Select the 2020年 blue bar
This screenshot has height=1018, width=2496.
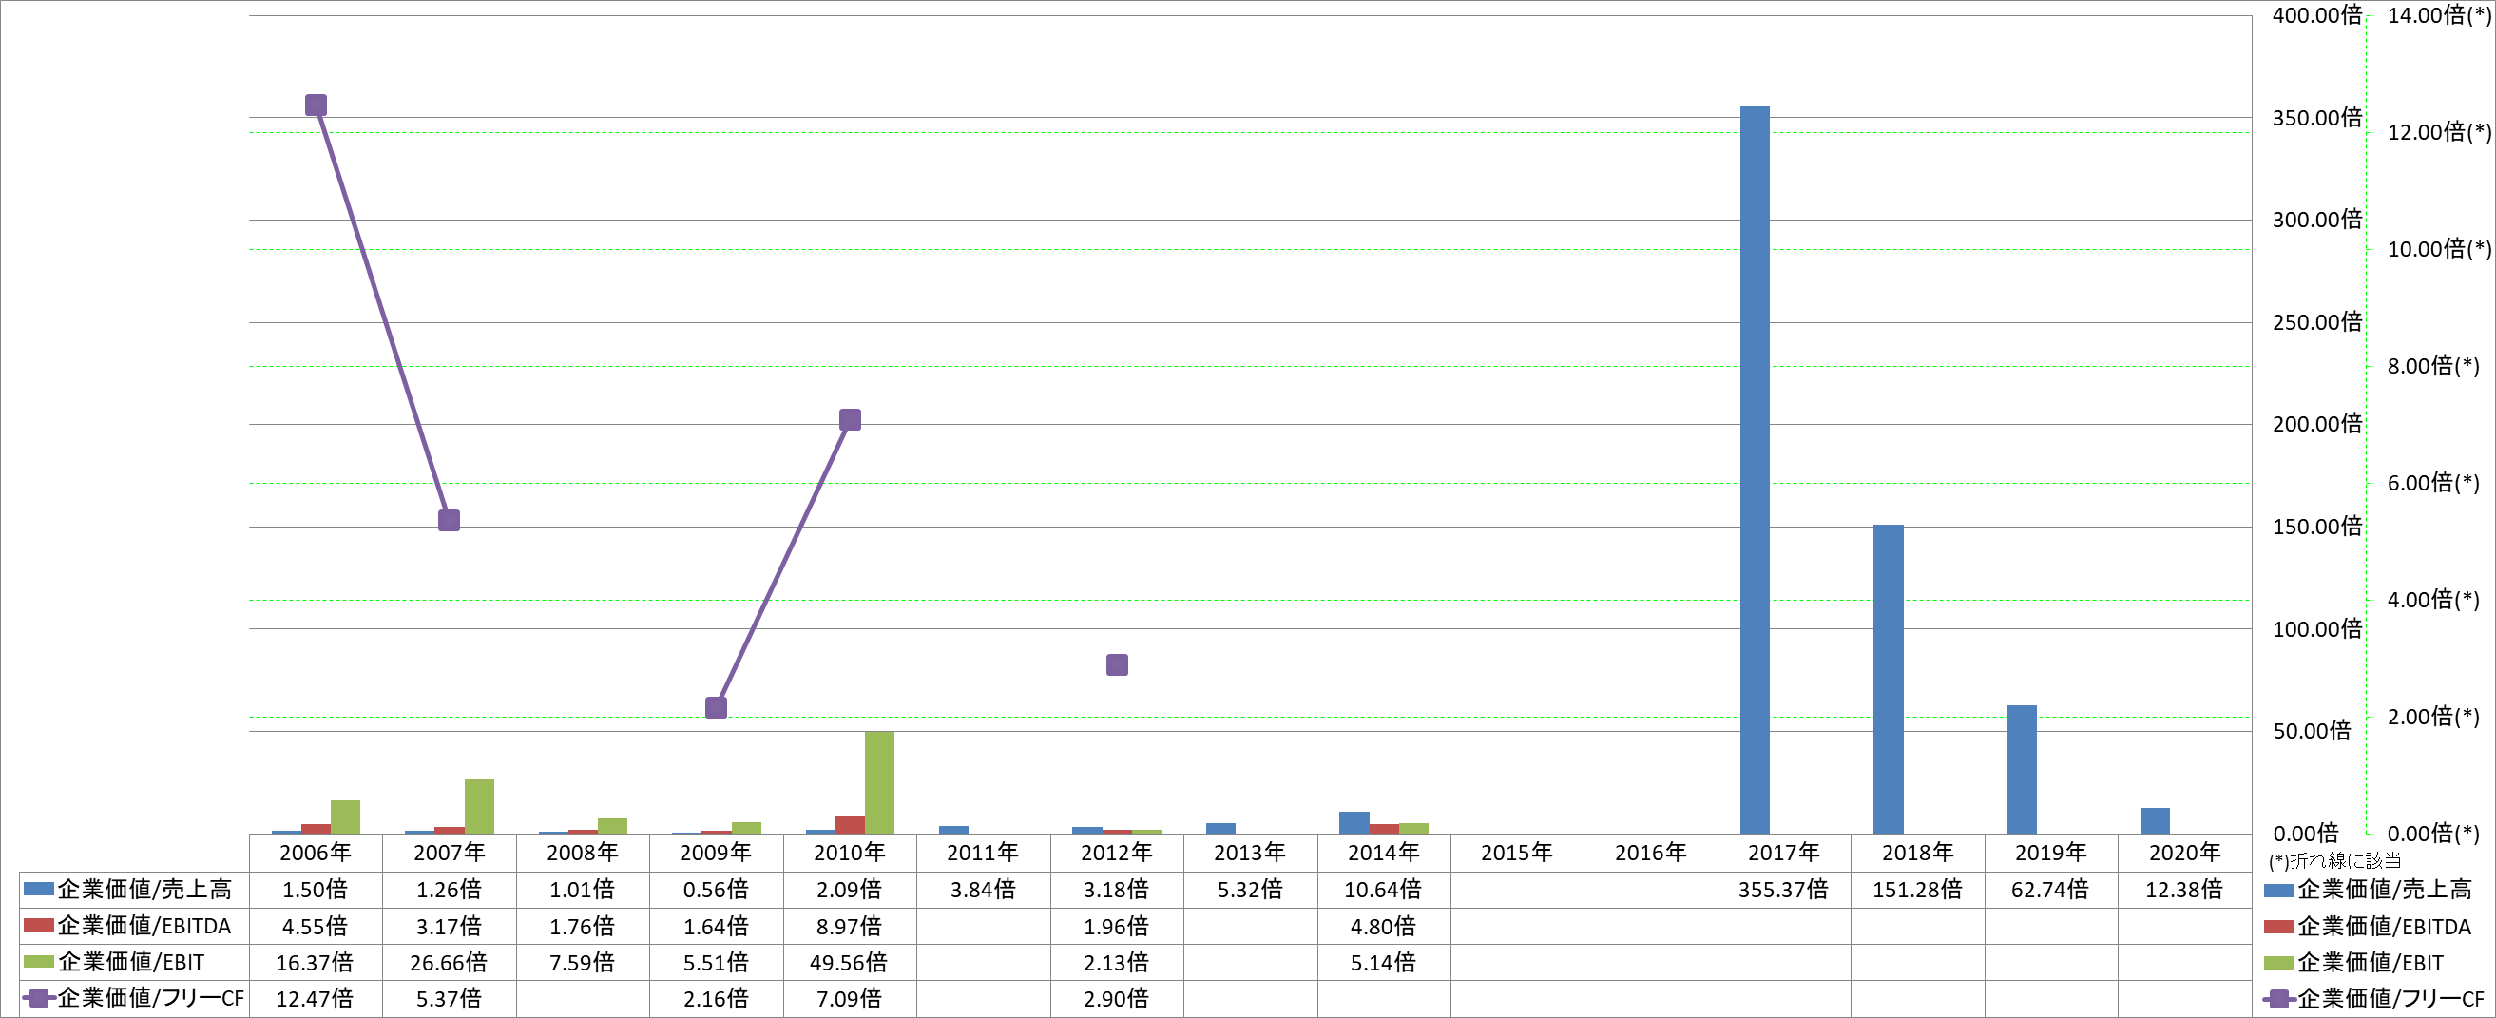point(2155,821)
